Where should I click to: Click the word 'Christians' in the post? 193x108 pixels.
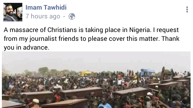[x=62, y=30]
